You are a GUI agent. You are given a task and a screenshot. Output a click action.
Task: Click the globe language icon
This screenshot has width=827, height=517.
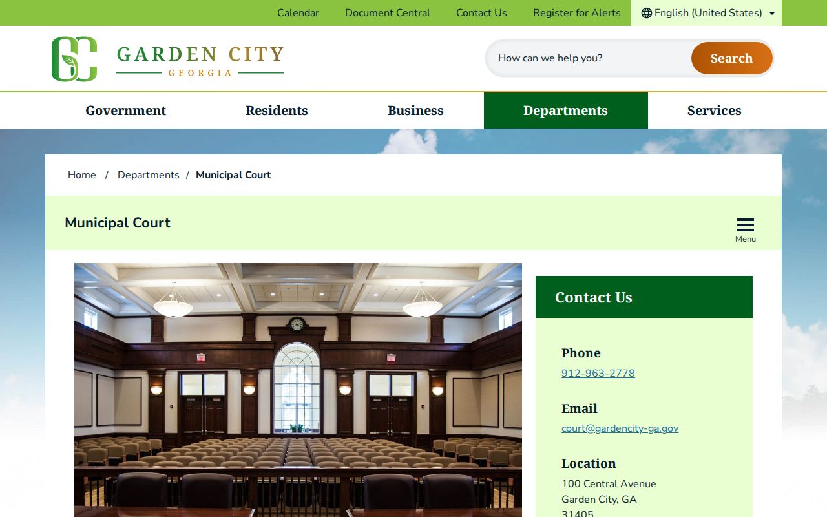[x=646, y=13]
